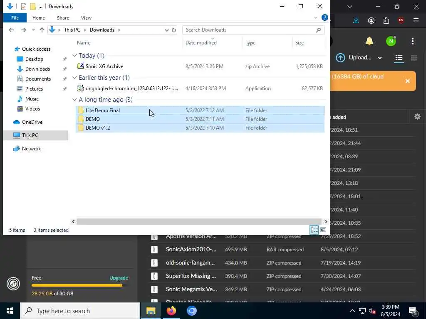The image size is (426, 319).
Task: Open Firefox extensions puzzle icon
Action: [386, 20]
